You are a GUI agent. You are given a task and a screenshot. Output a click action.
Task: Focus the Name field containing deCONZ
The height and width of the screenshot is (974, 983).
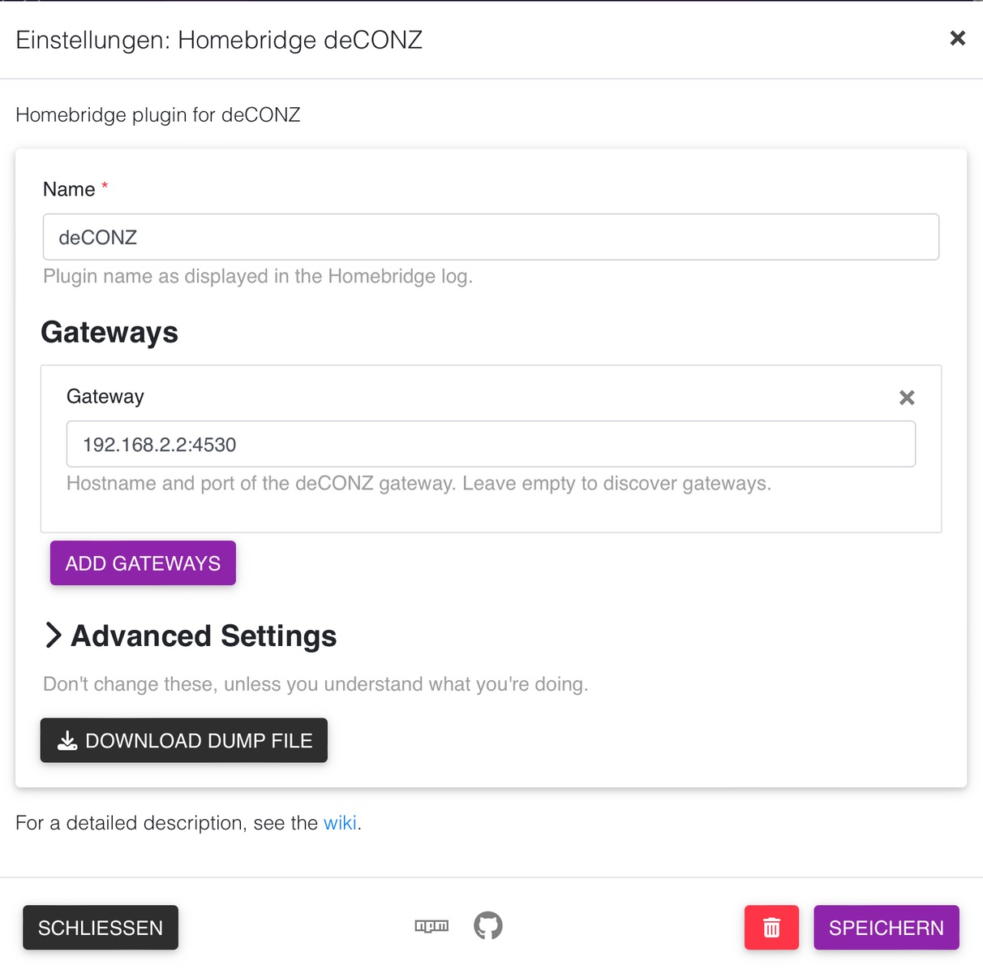click(491, 237)
